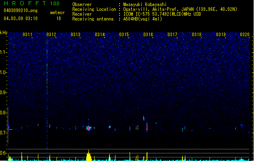Click the tall yellow intensity peak after 0313

click(88, 155)
